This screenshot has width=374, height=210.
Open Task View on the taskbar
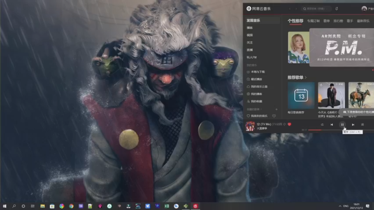[33, 206]
